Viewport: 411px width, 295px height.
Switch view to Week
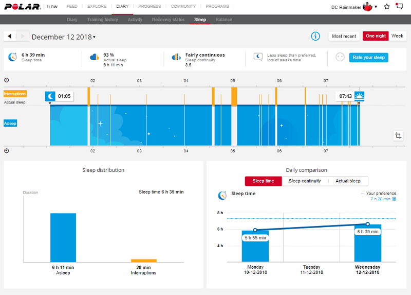coord(397,36)
